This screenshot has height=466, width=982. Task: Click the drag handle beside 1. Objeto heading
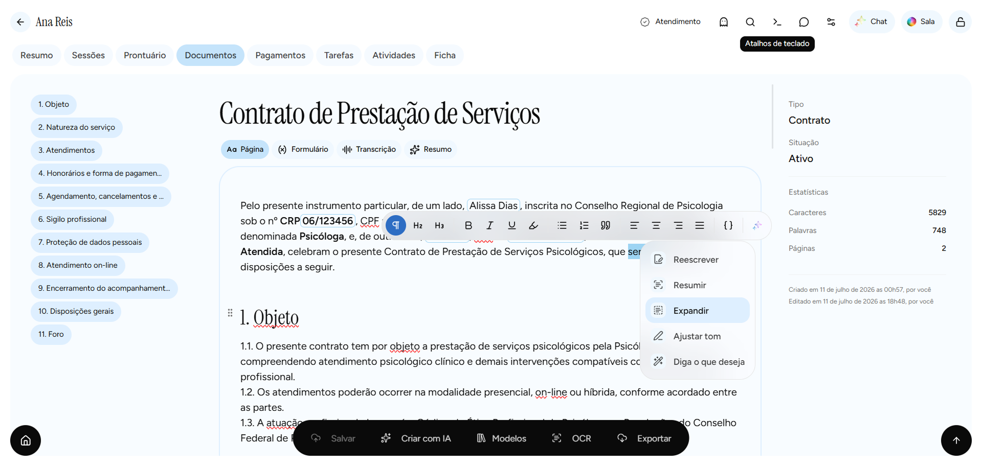230,313
